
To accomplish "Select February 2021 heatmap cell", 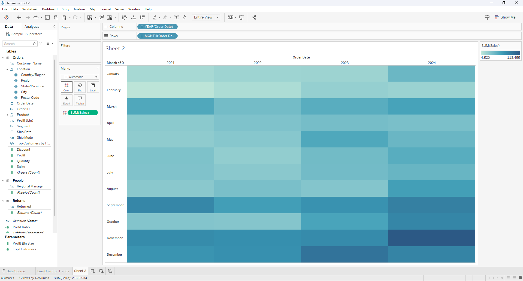I will 171,90.
